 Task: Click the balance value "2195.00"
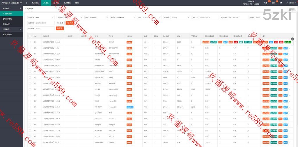166,71
